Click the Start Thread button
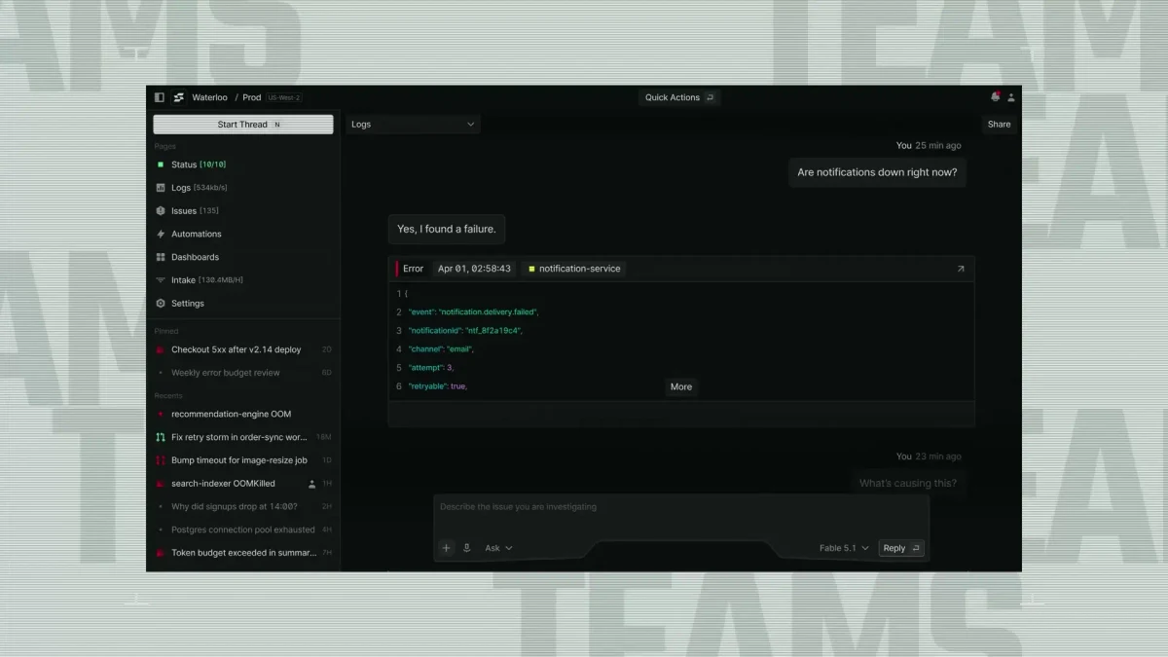 click(x=243, y=125)
